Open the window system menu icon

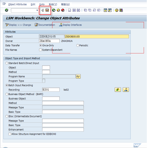(4, 4)
